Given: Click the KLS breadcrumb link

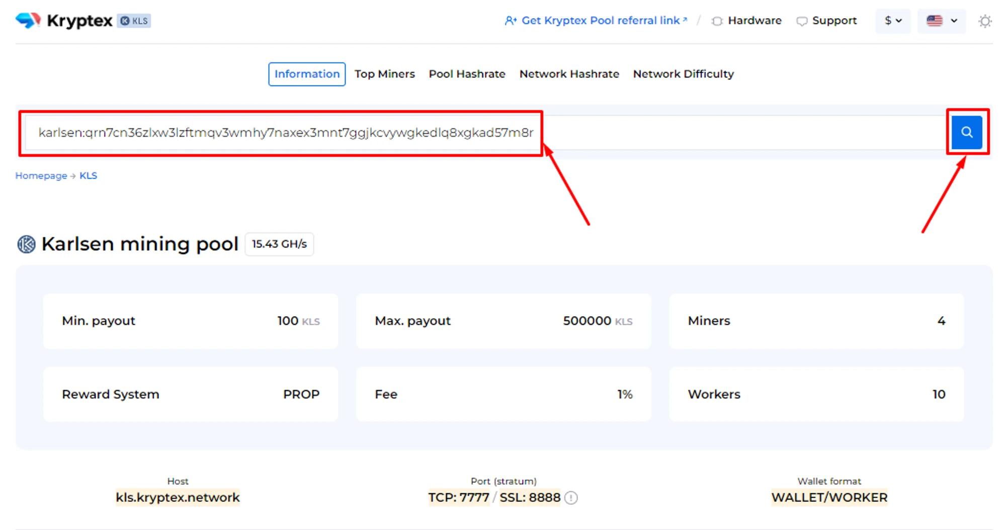Looking at the screenshot, I should click(88, 176).
